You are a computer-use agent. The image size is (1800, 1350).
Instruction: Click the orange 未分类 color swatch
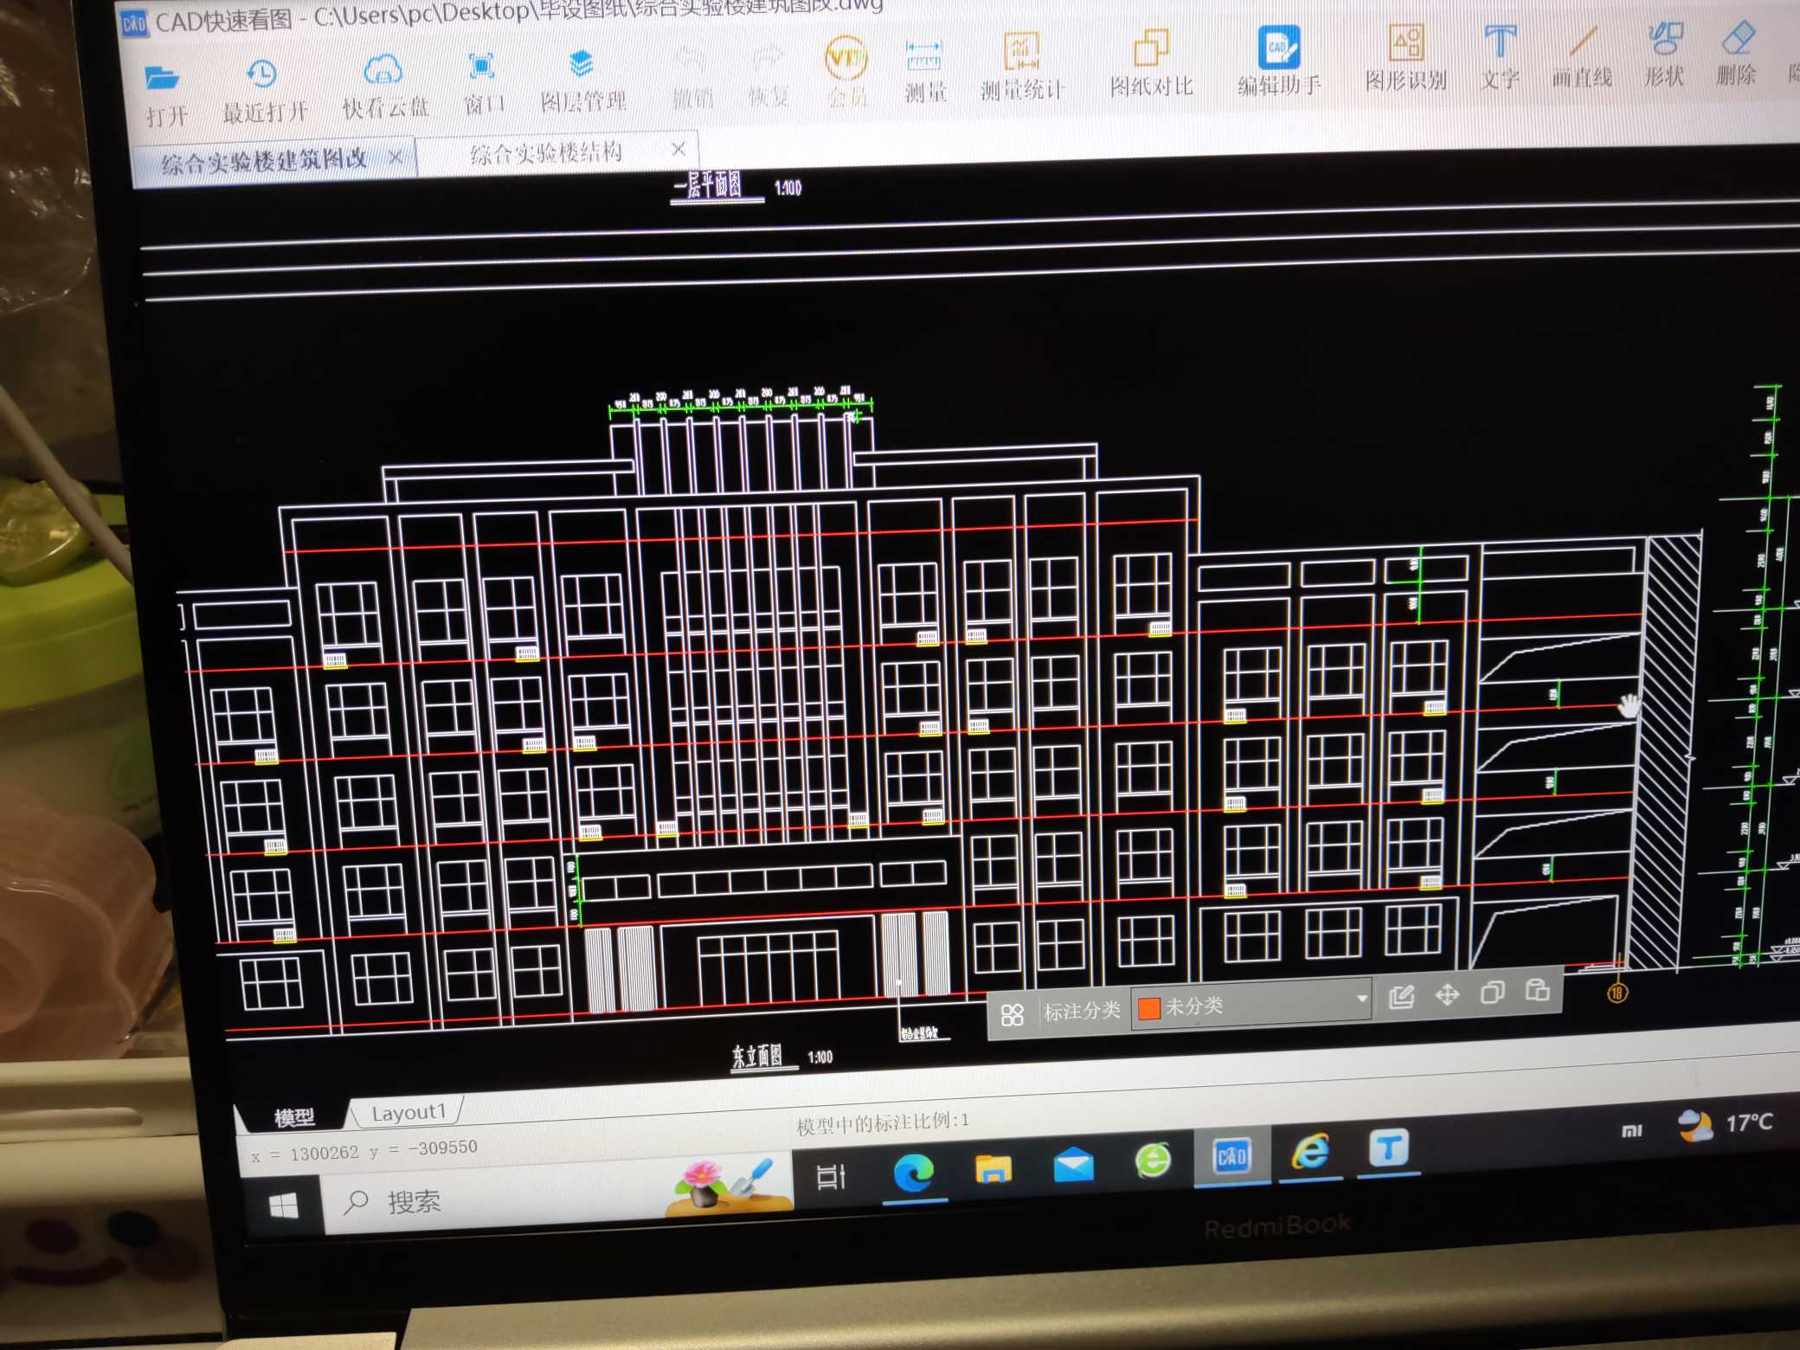tap(1148, 1008)
